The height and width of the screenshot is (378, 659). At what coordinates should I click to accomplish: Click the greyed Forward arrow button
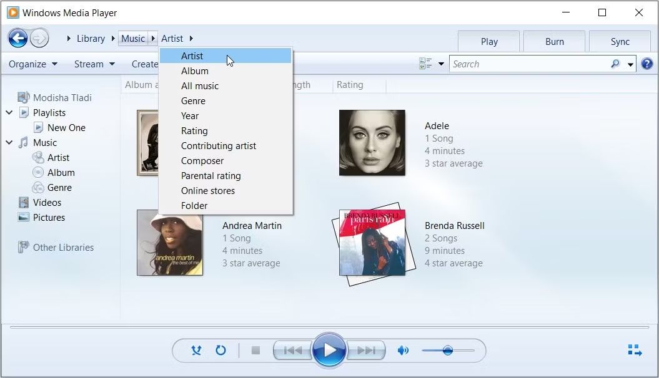click(39, 39)
